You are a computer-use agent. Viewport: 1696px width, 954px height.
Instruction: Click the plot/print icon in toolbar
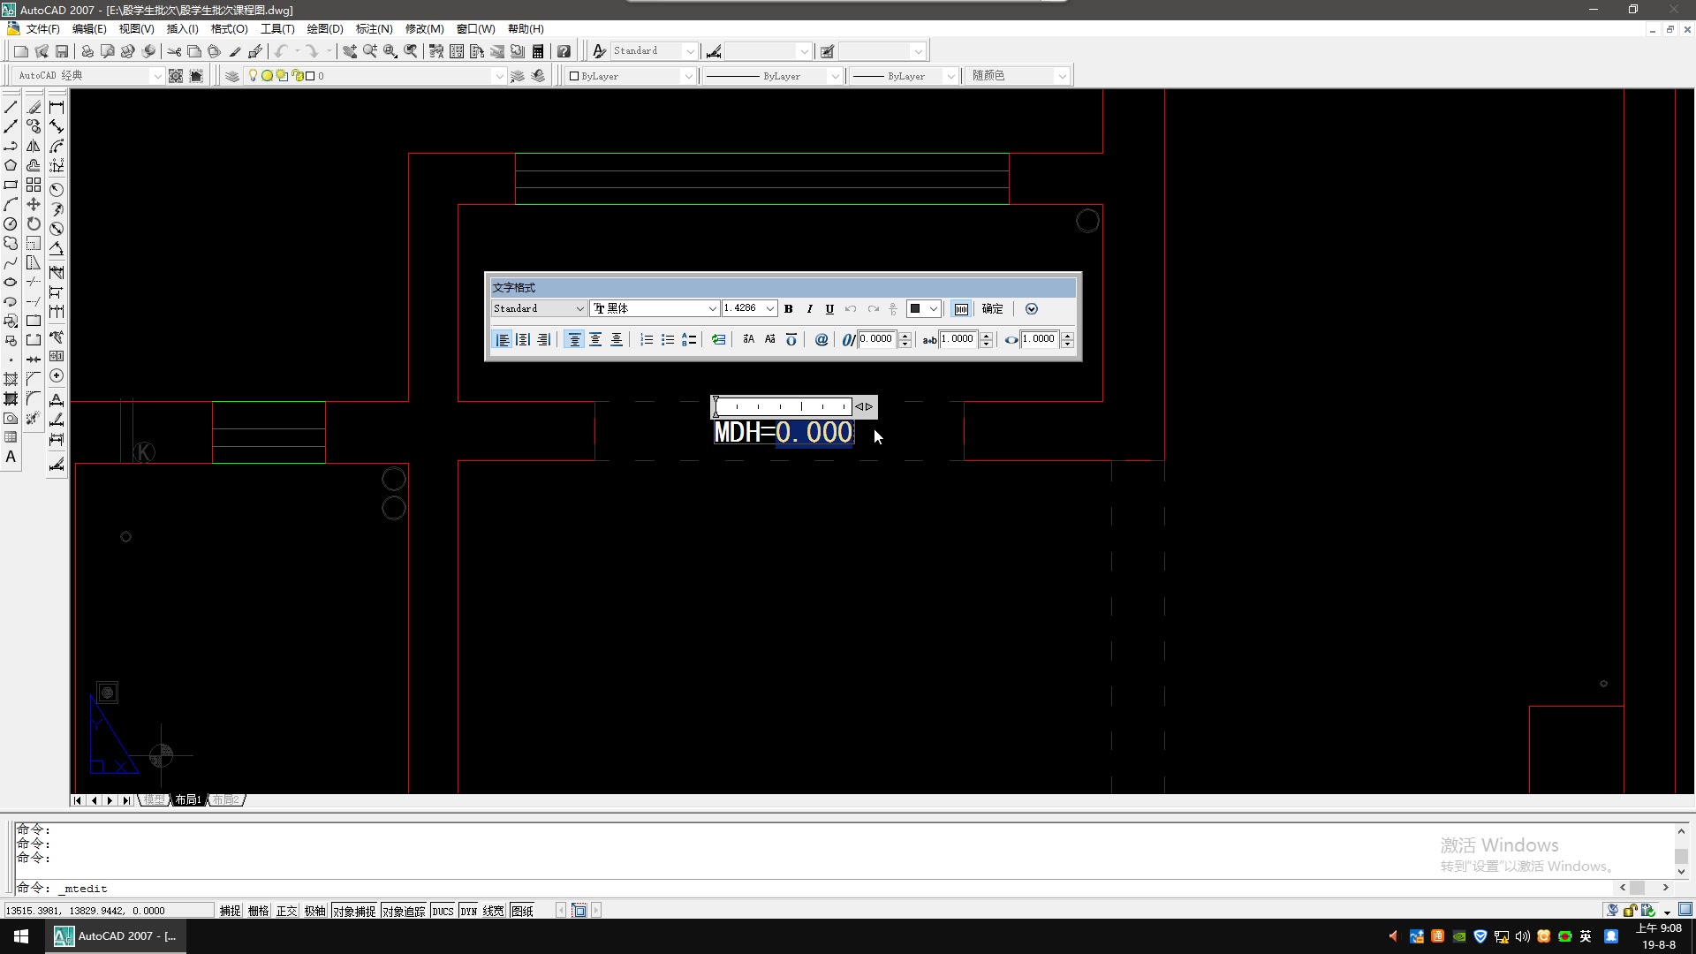coord(87,51)
